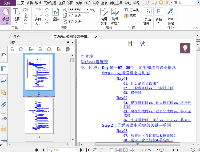Open link 03. 将来时
The height and width of the screenshot is (152, 200).
coord(132,92)
